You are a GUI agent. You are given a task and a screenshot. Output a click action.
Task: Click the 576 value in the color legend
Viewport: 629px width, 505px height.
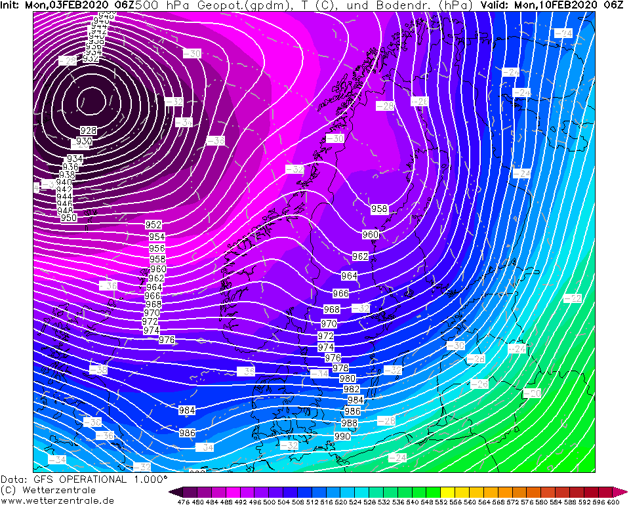pos(527,501)
